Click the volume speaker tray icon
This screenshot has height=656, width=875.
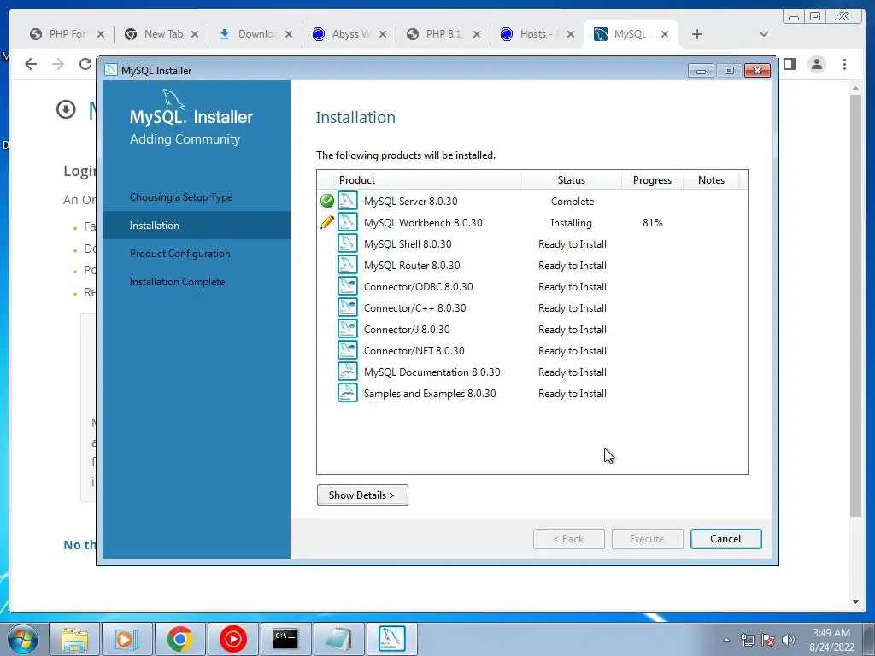[789, 640]
